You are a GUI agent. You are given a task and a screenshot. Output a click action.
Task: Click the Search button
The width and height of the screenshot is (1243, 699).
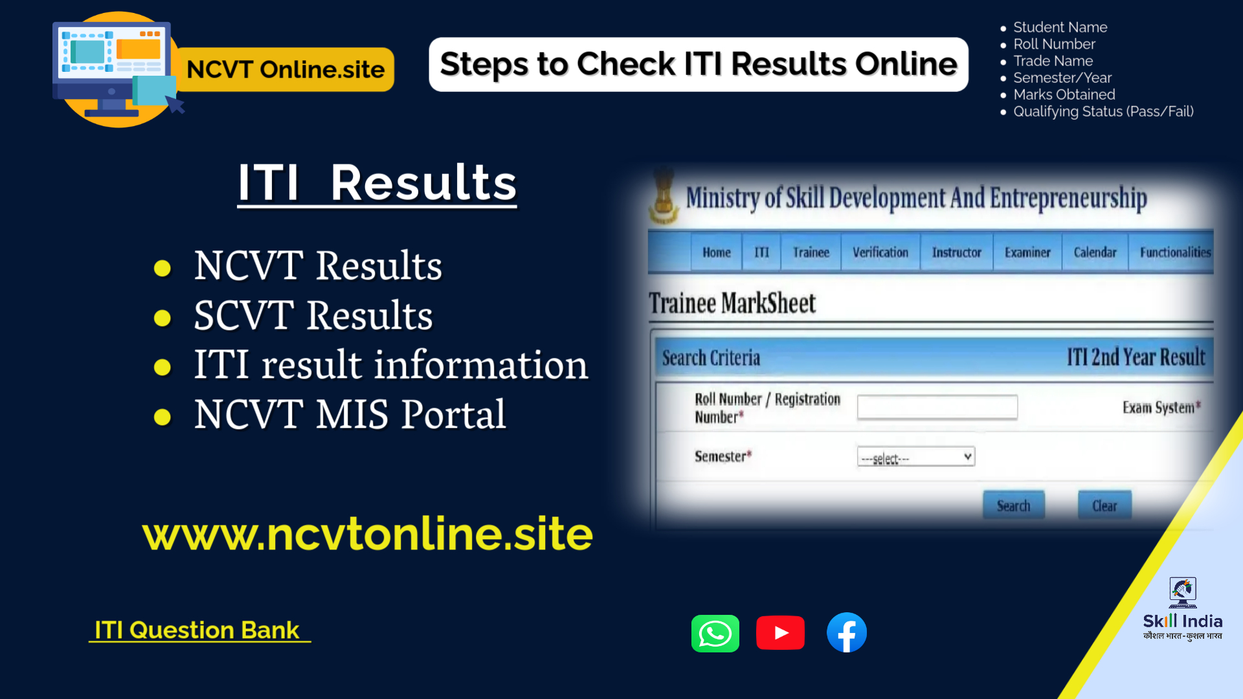(1013, 505)
